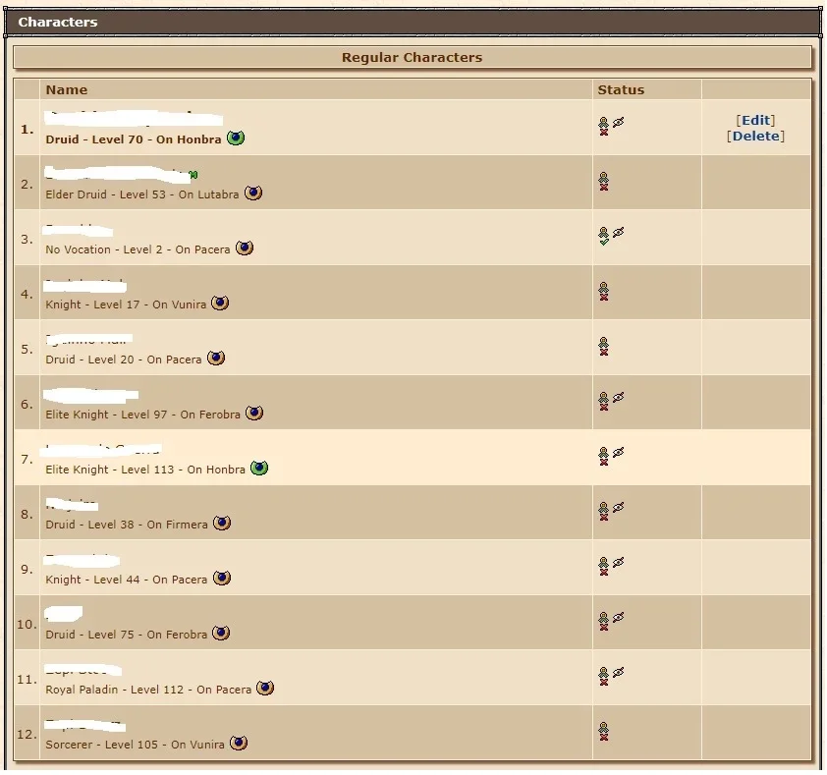Click the world icon beside Knight Level 17 Vunira
This screenshot has height=775, width=827.
(220, 304)
